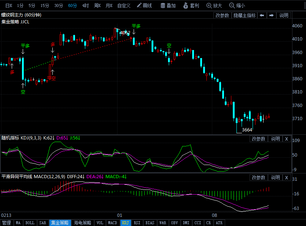Close the KDJ indicator panel
Viewport: 306px width, 226px height.
(287, 139)
